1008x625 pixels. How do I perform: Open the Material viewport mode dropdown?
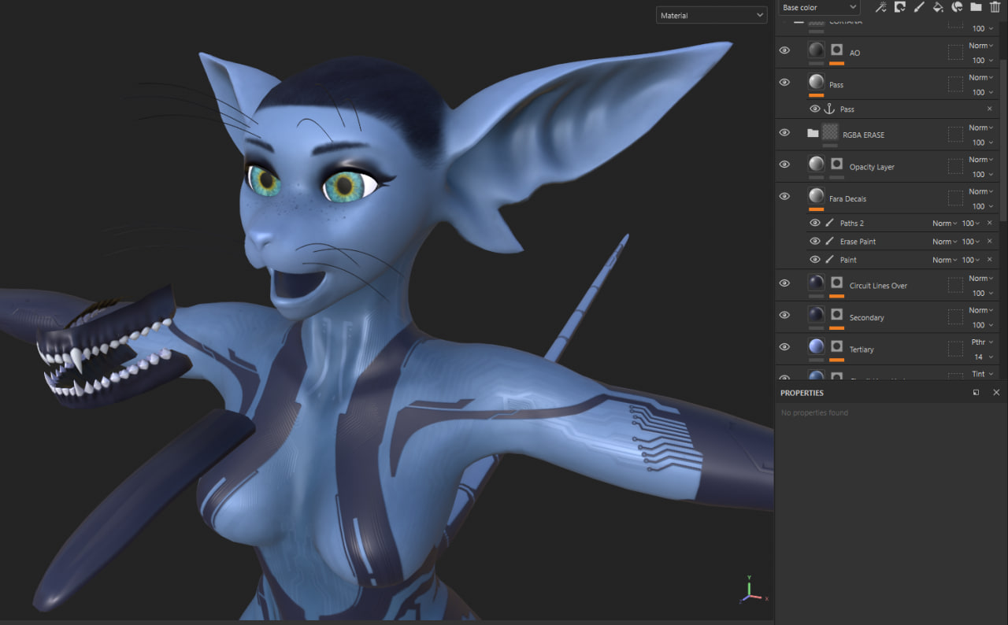[712, 15]
